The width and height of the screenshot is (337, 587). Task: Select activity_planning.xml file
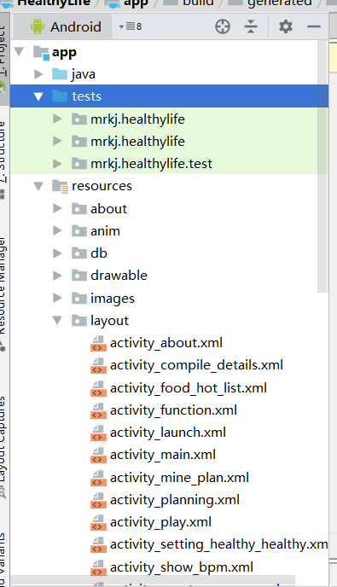pyautogui.click(x=175, y=500)
